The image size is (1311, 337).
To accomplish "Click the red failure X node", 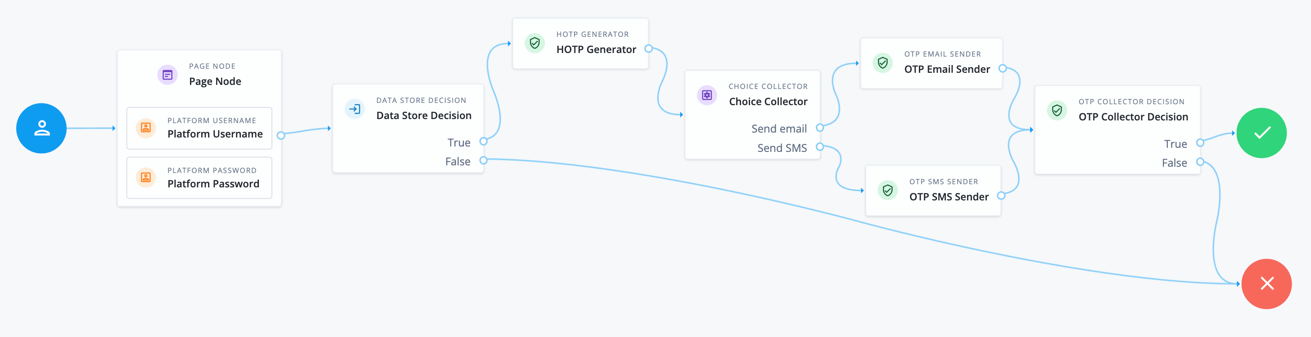I will [x=1266, y=284].
